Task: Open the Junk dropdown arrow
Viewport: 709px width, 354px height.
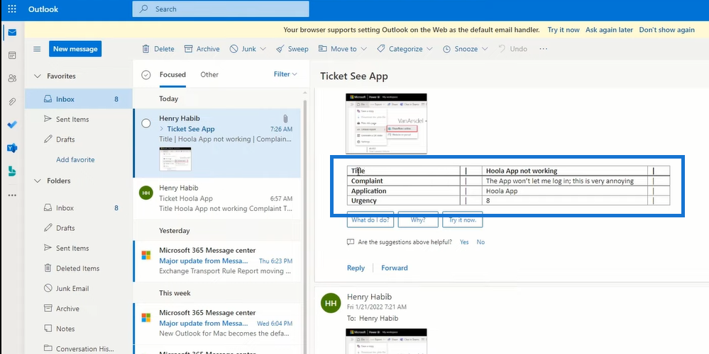Action: point(263,49)
